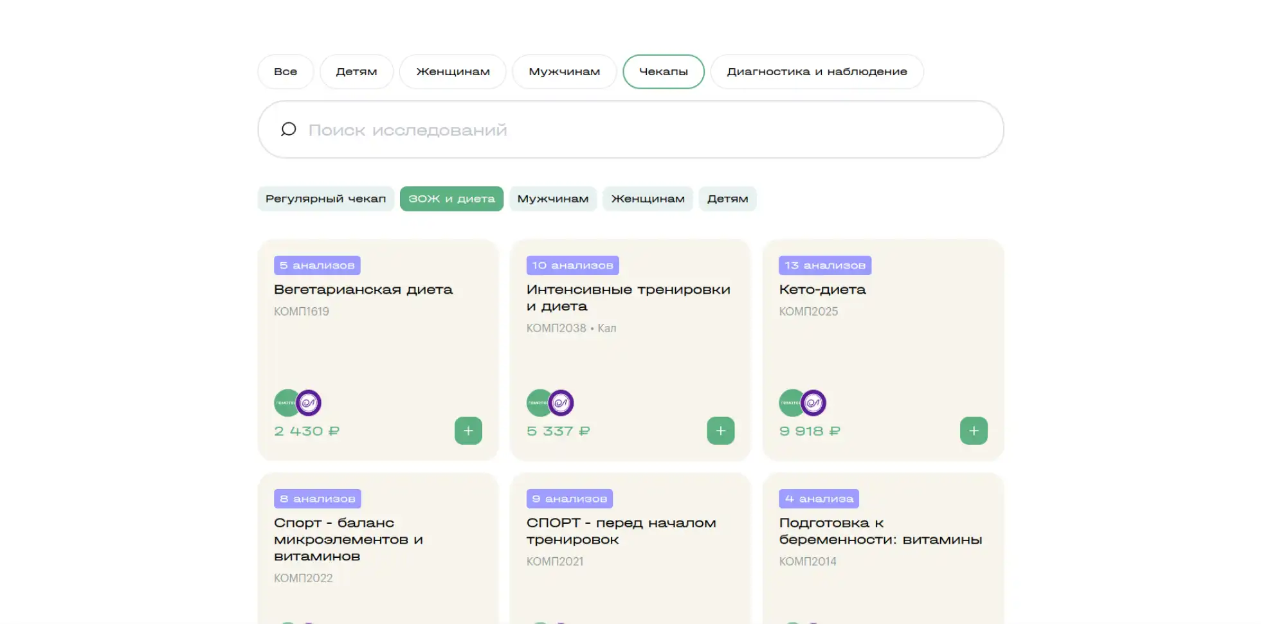Add Вегетарианская диета to cart with plus
The image size is (1261, 624).
pyautogui.click(x=468, y=431)
